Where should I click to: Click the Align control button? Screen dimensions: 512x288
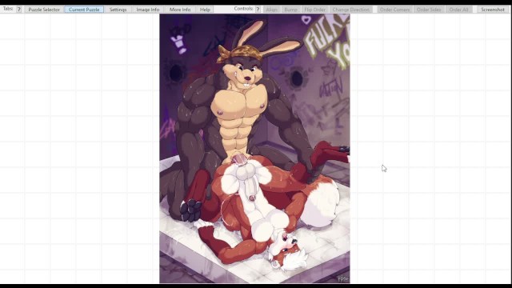[272, 10]
